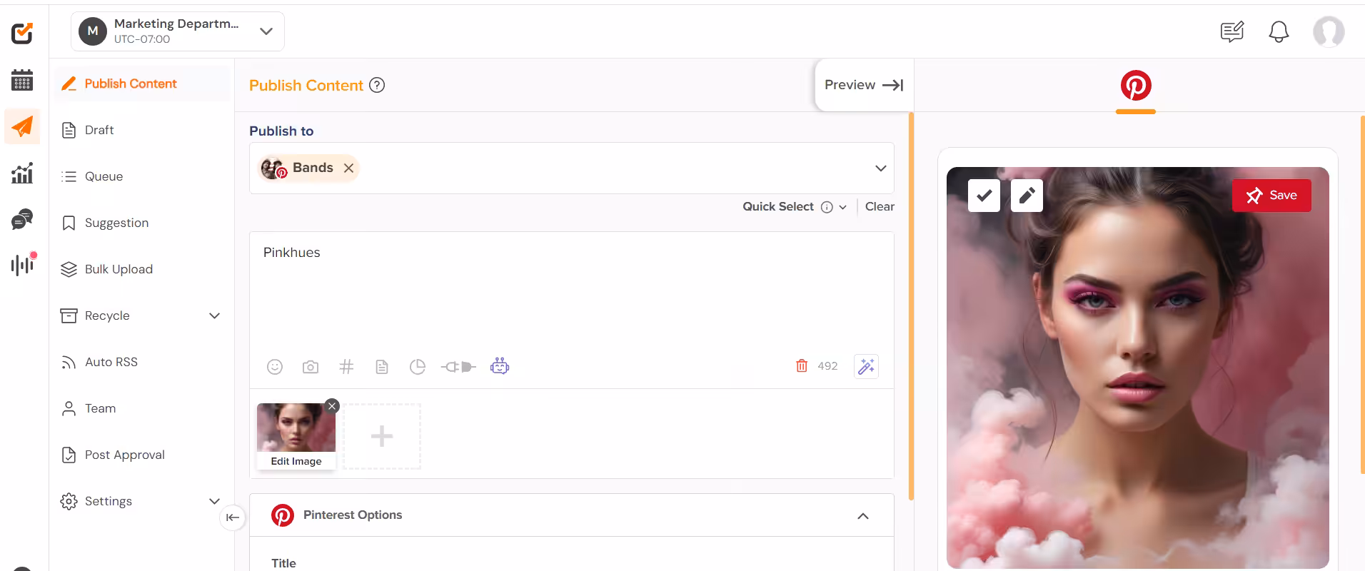The image size is (1365, 571).
Task: Open the calendar icon in left rail
Action: point(22,80)
